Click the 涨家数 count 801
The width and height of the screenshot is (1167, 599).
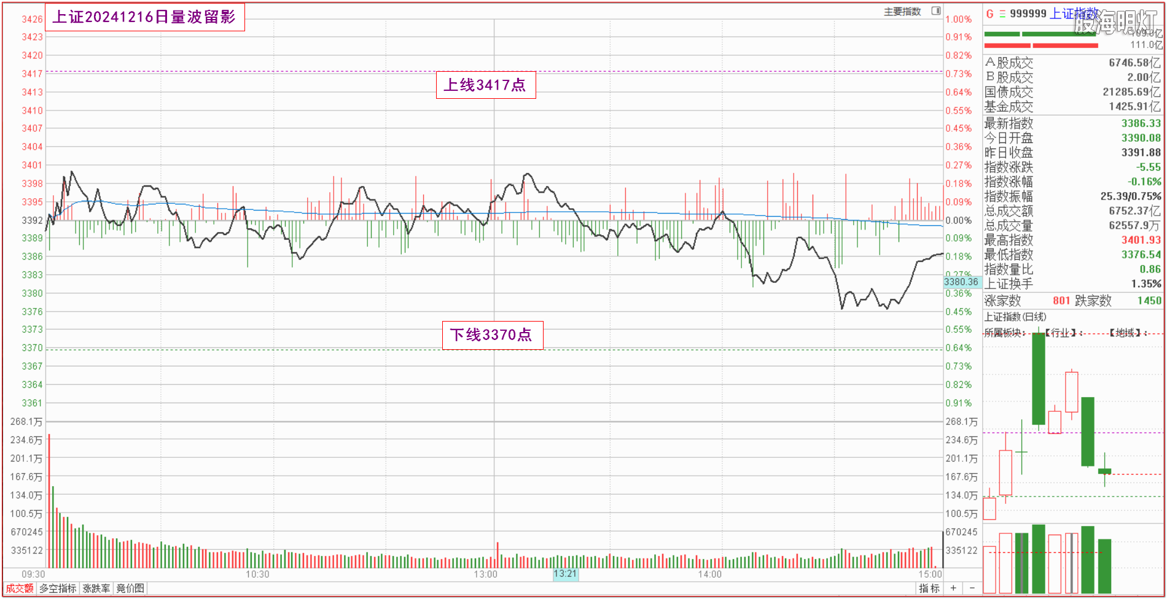click(1061, 301)
